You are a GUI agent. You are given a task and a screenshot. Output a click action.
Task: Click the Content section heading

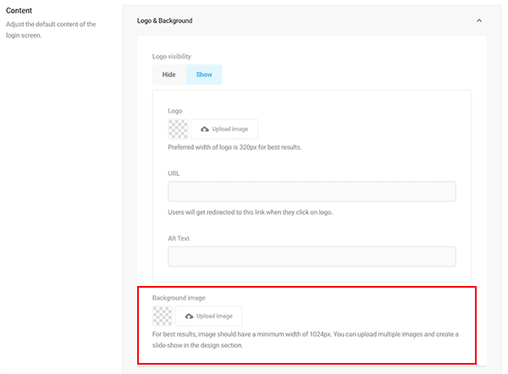19,10
